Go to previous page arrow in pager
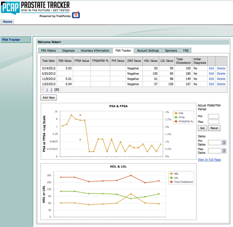233x227 pixels. 43,90
